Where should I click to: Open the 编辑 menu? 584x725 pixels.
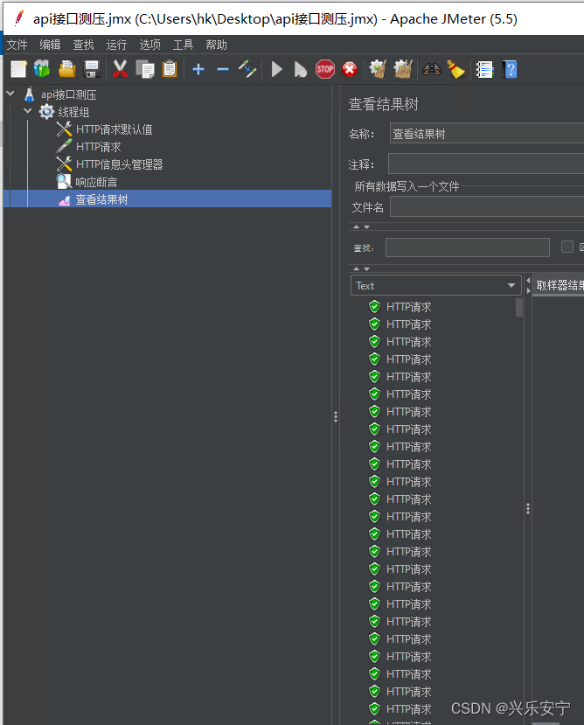50,45
